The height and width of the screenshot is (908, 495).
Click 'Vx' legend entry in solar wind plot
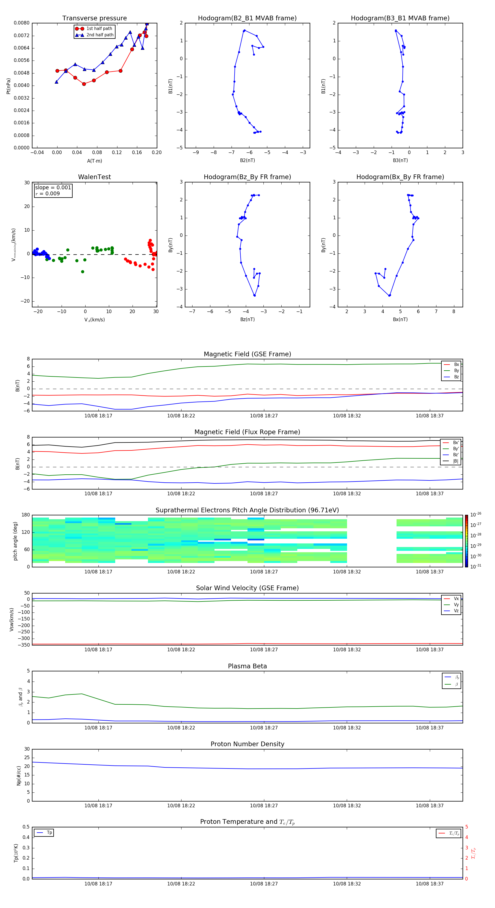click(x=451, y=598)
